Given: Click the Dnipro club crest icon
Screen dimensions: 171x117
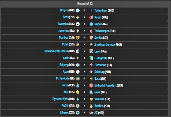Looking at the screenshot, I should click(x=78, y=10).
